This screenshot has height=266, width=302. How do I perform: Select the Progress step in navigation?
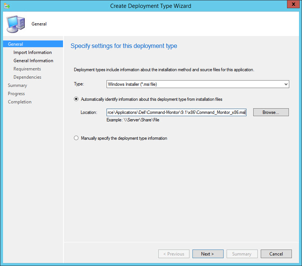[x=16, y=94]
